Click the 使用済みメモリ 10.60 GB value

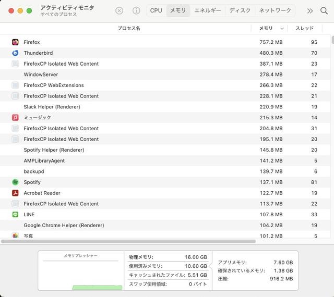pyautogui.click(x=196, y=266)
